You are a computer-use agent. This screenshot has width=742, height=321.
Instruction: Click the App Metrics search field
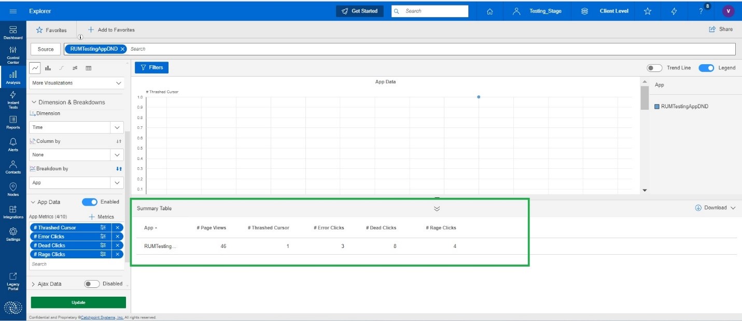[77, 264]
